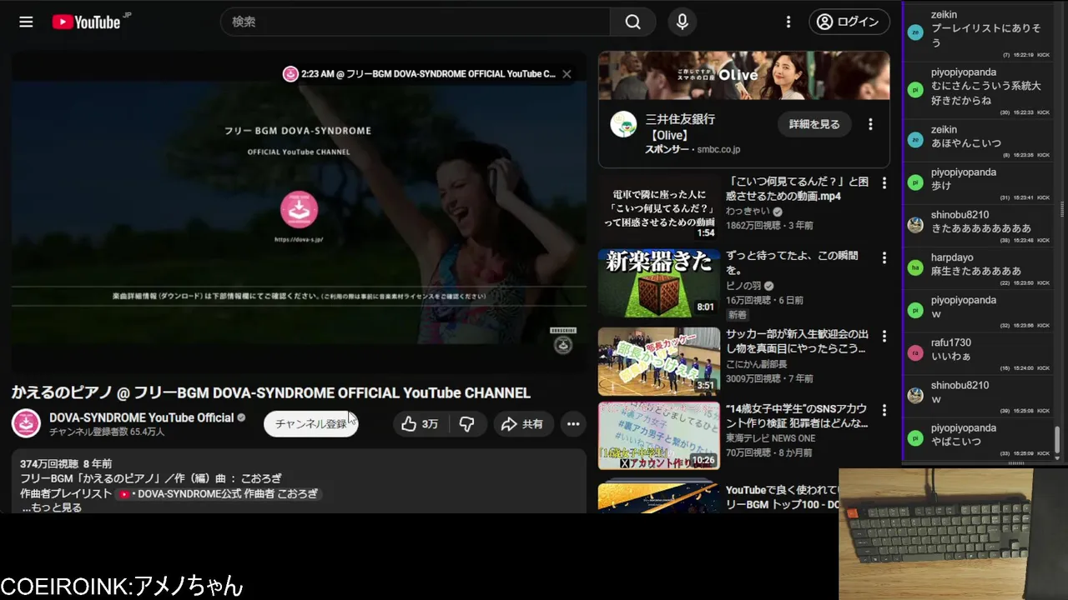Click channel name わっきゃい
1068x600 pixels.
point(748,212)
